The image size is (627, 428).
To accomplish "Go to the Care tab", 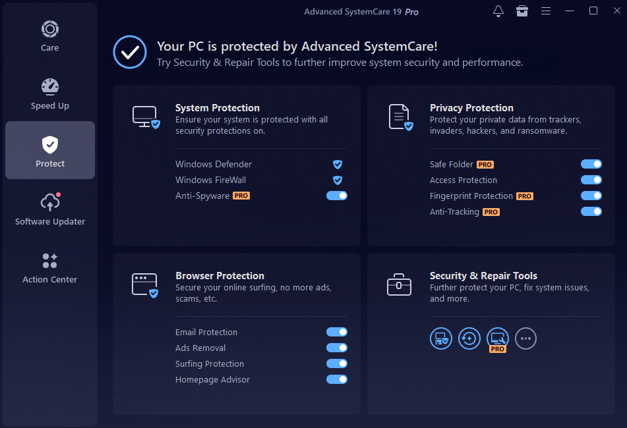I will [50, 36].
